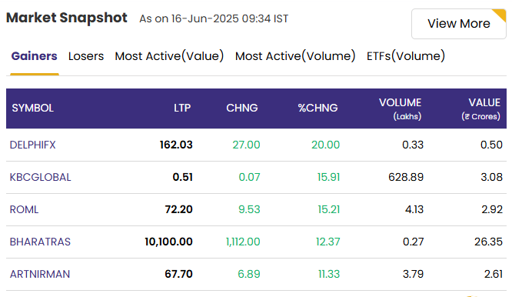Show the ETFs(Volume) tab
This screenshot has height=297, width=512.
406,56
